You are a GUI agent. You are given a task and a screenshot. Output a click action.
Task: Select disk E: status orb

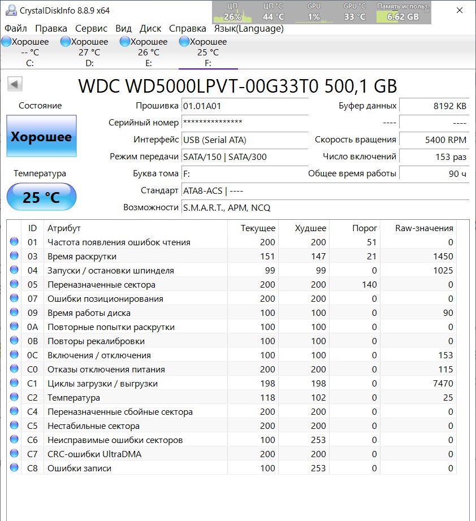click(125, 42)
